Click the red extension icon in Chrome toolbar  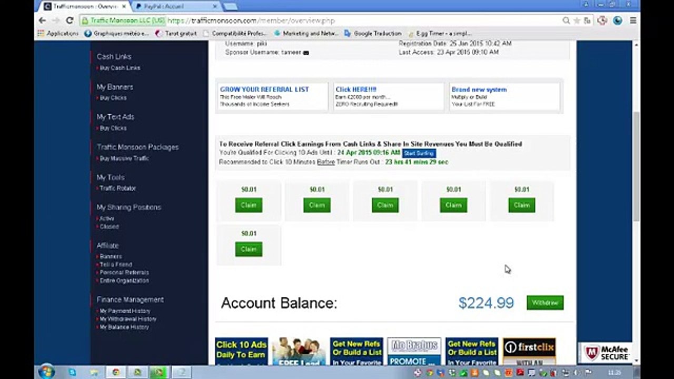(603, 21)
